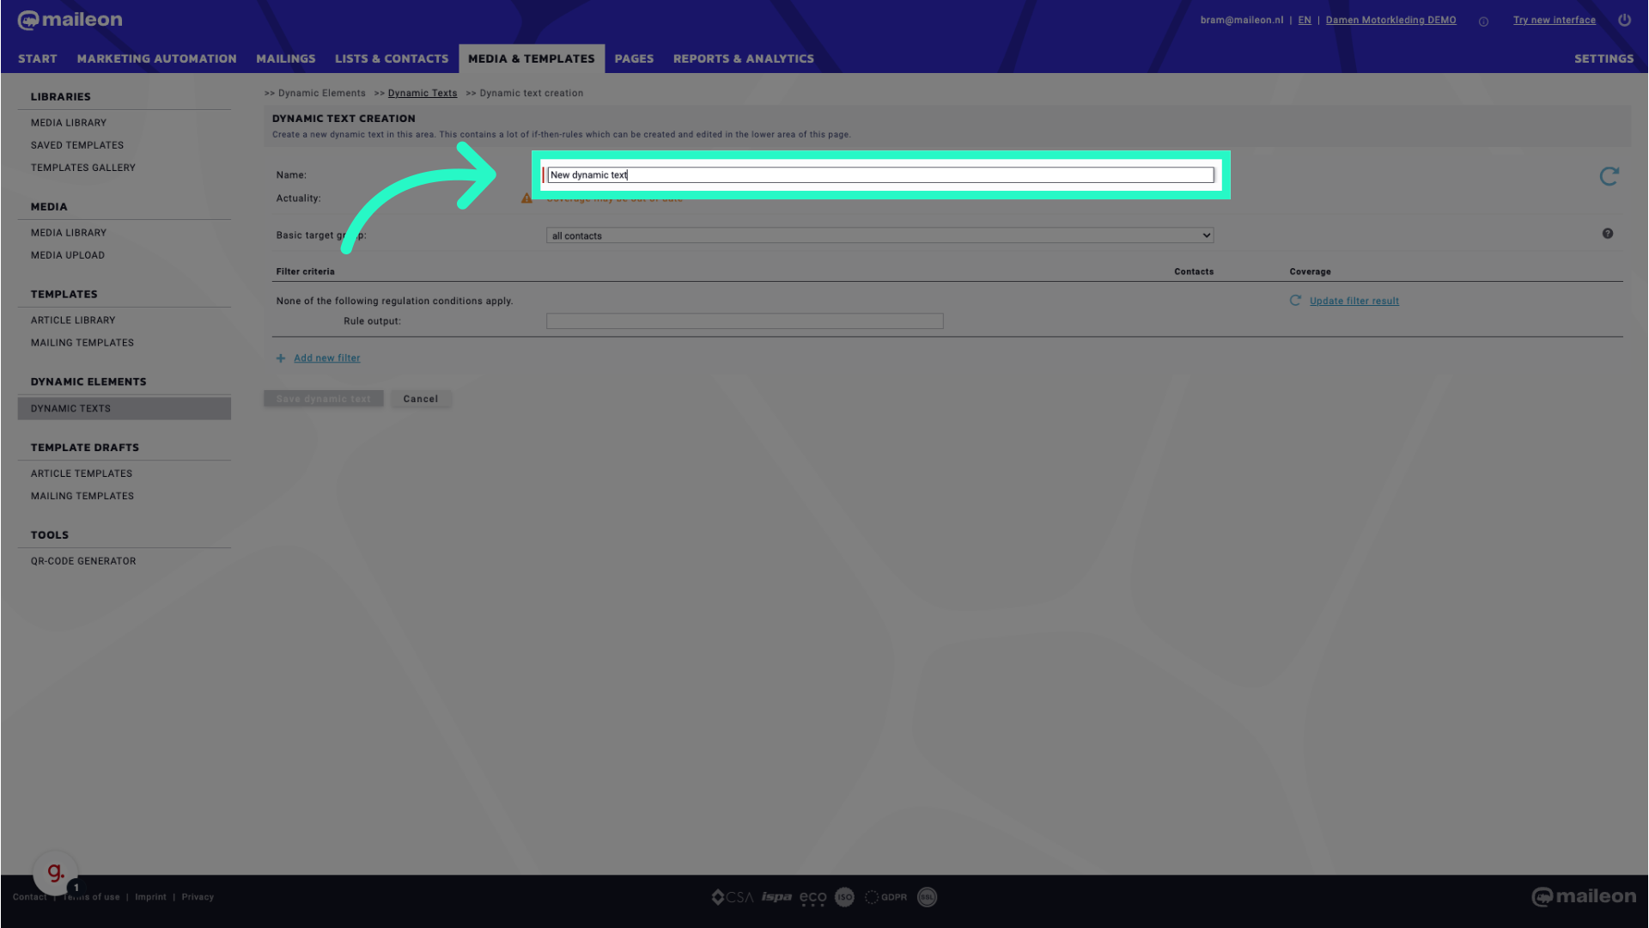Open the Dynamic Texts breadcrumb link
1649x928 pixels.
[423, 93]
